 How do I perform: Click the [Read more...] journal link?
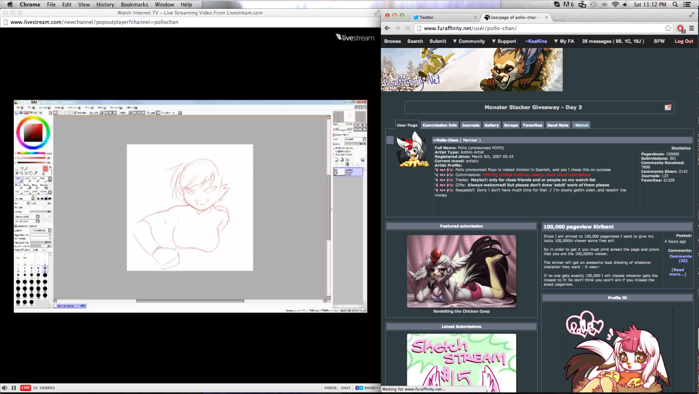[678, 272]
